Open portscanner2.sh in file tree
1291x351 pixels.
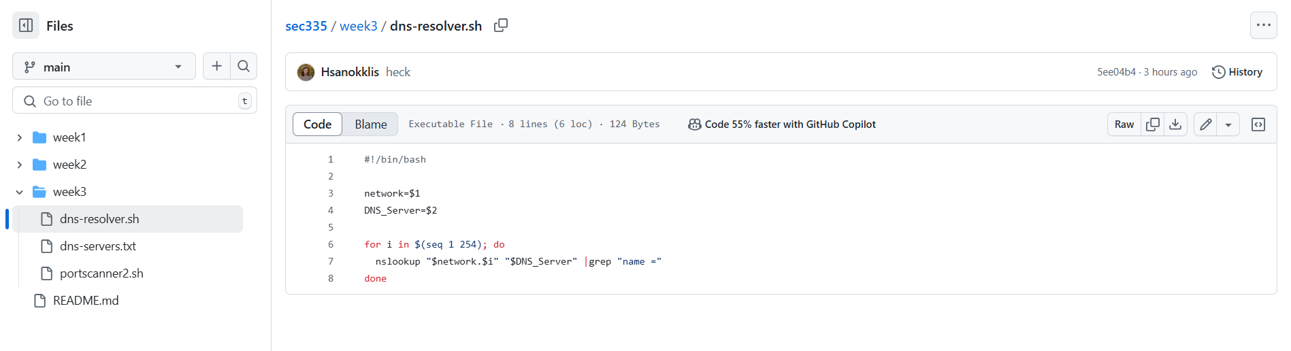pyautogui.click(x=101, y=273)
